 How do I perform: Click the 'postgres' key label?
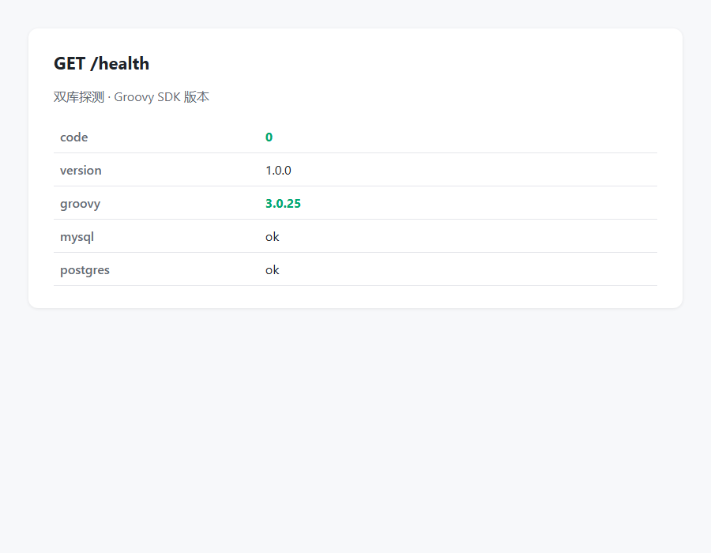85,270
